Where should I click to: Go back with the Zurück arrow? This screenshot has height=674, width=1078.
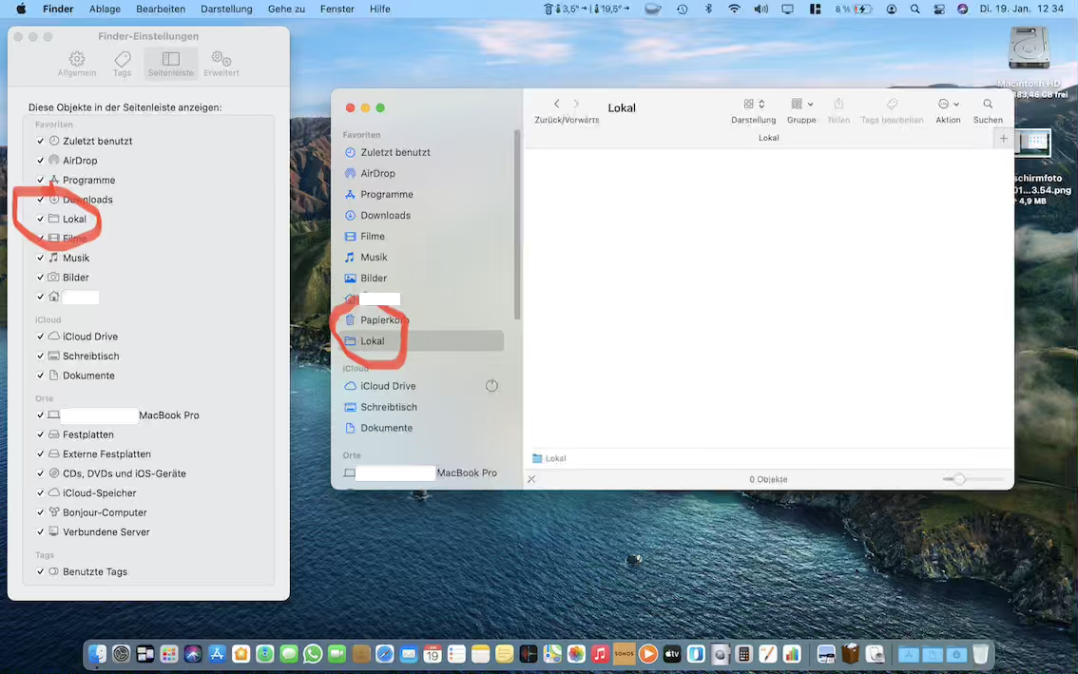coord(557,105)
